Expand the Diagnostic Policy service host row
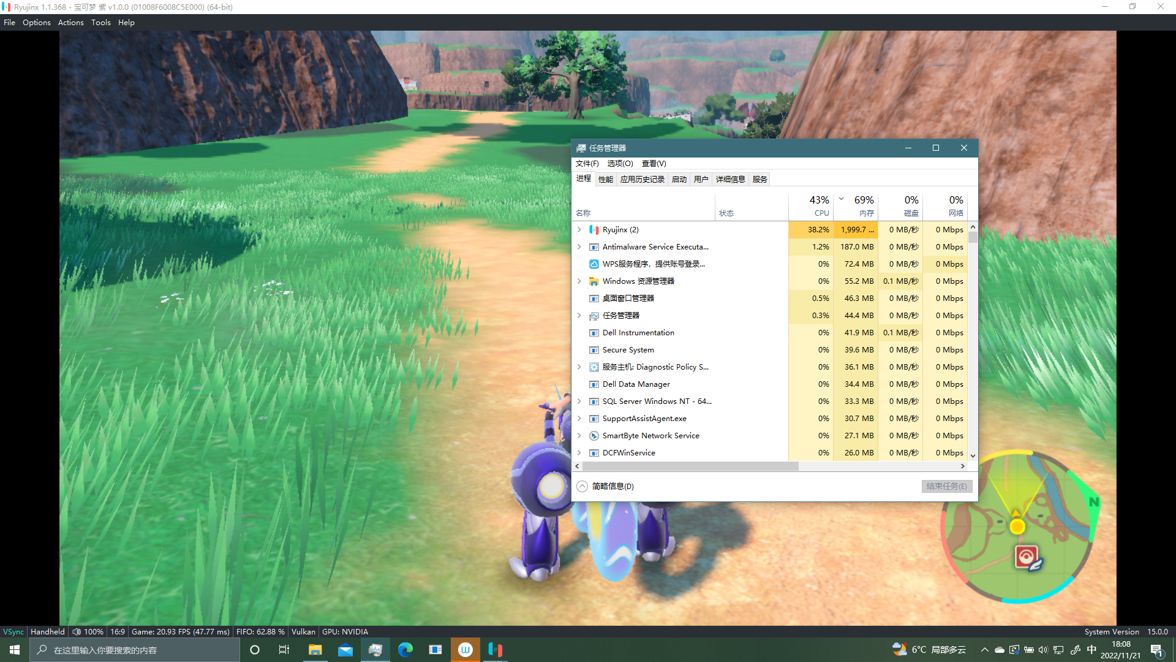 coord(579,367)
